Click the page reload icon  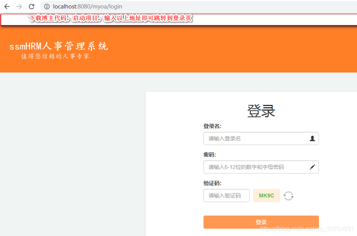coord(31,7)
